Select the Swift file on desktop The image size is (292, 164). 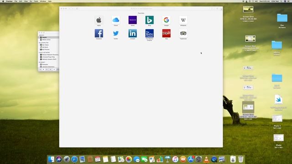(278, 100)
